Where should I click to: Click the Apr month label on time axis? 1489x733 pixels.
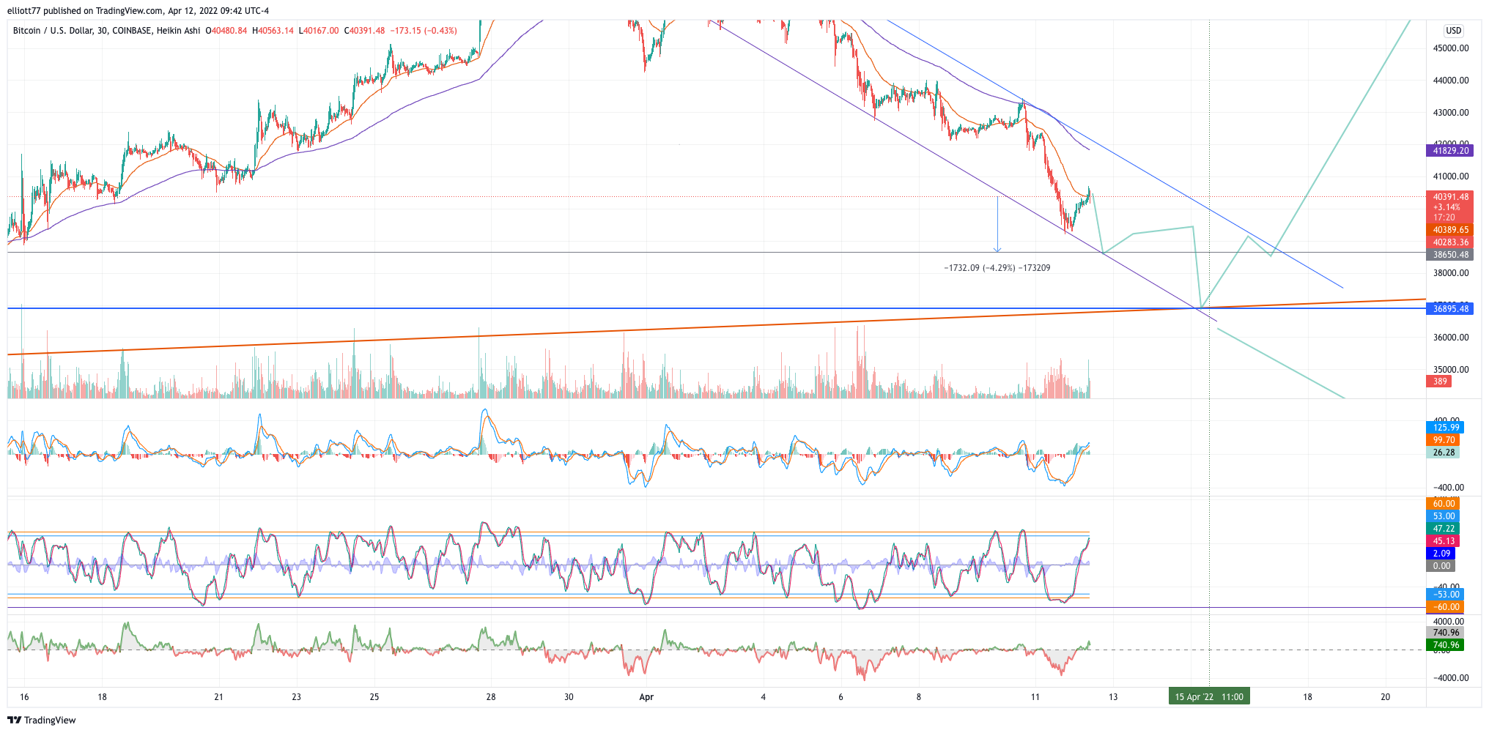click(x=646, y=697)
